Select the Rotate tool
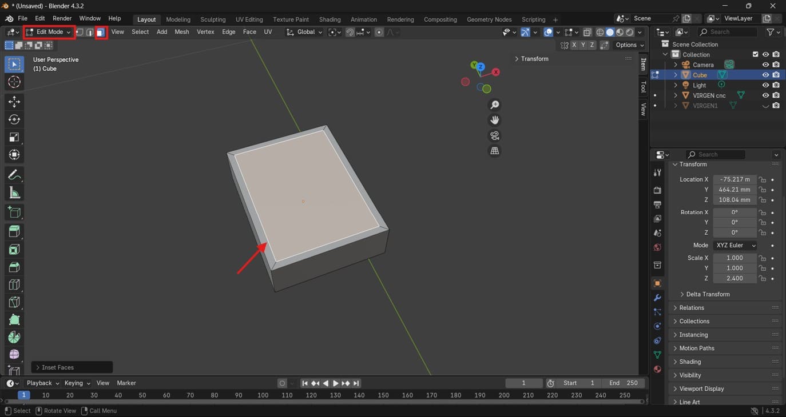This screenshot has height=417, width=786. [x=14, y=119]
